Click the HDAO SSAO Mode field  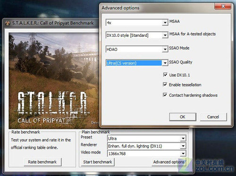[x=134, y=50]
